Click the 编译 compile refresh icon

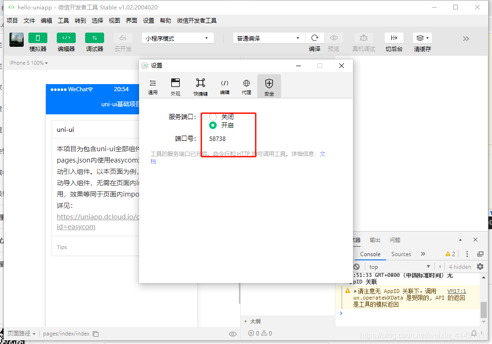click(315, 38)
